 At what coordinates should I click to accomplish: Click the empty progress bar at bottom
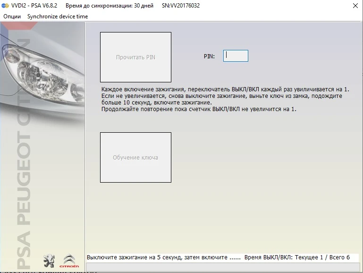(x=223, y=267)
